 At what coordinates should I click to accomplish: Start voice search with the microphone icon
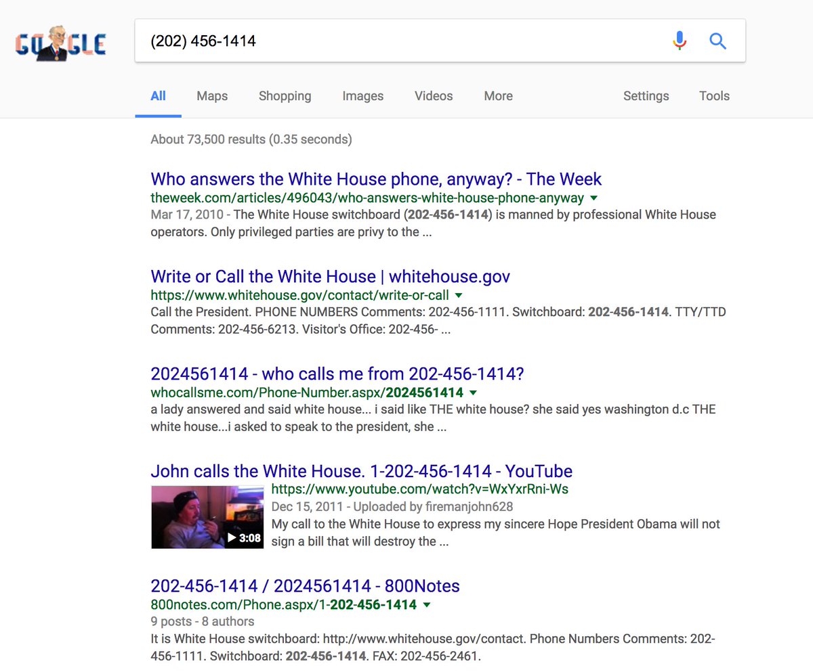[x=680, y=41]
